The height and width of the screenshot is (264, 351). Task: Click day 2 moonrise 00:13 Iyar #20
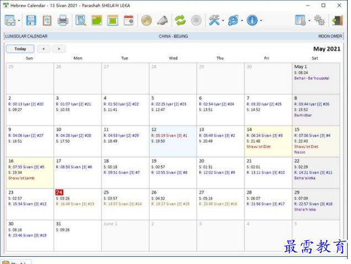(26, 104)
